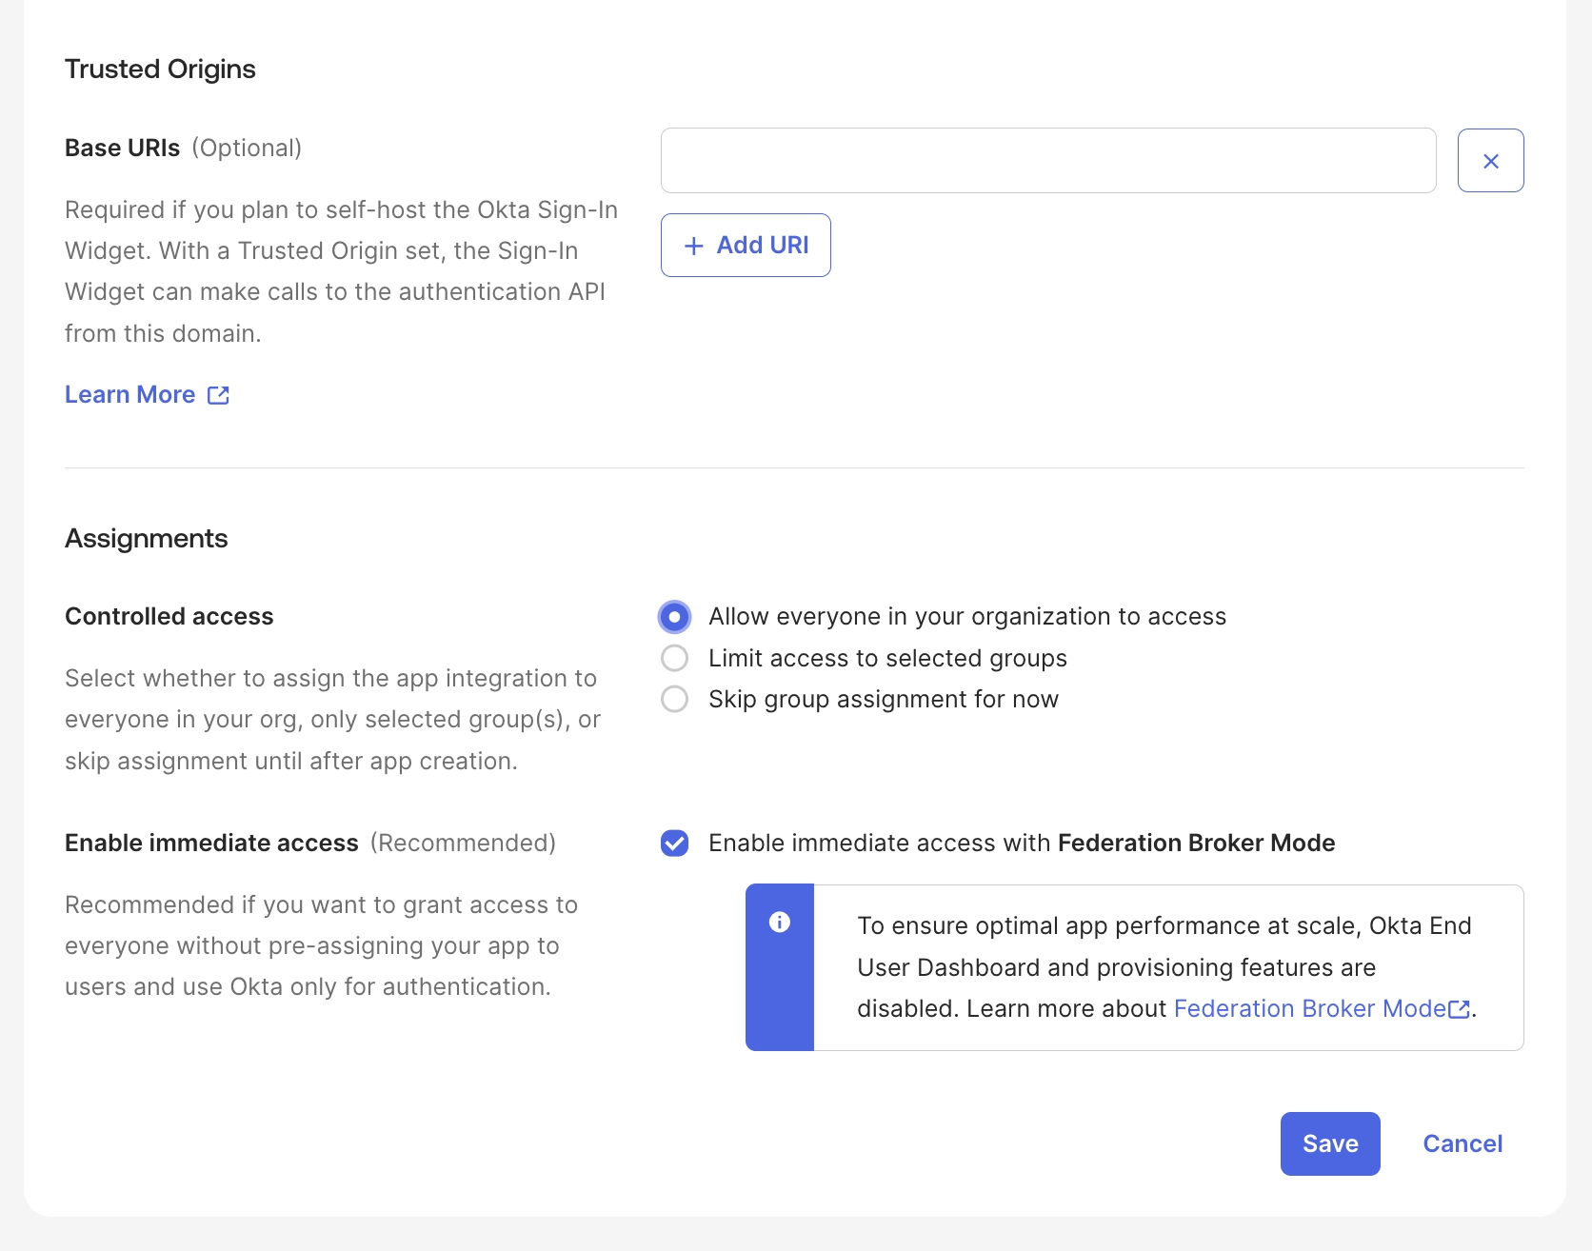The width and height of the screenshot is (1592, 1251).
Task: Click the info icon in the blue notice
Action: pos(779,922)
